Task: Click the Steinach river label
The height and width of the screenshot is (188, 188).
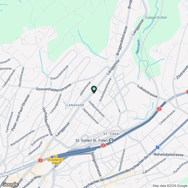Action: click(138, 47)
